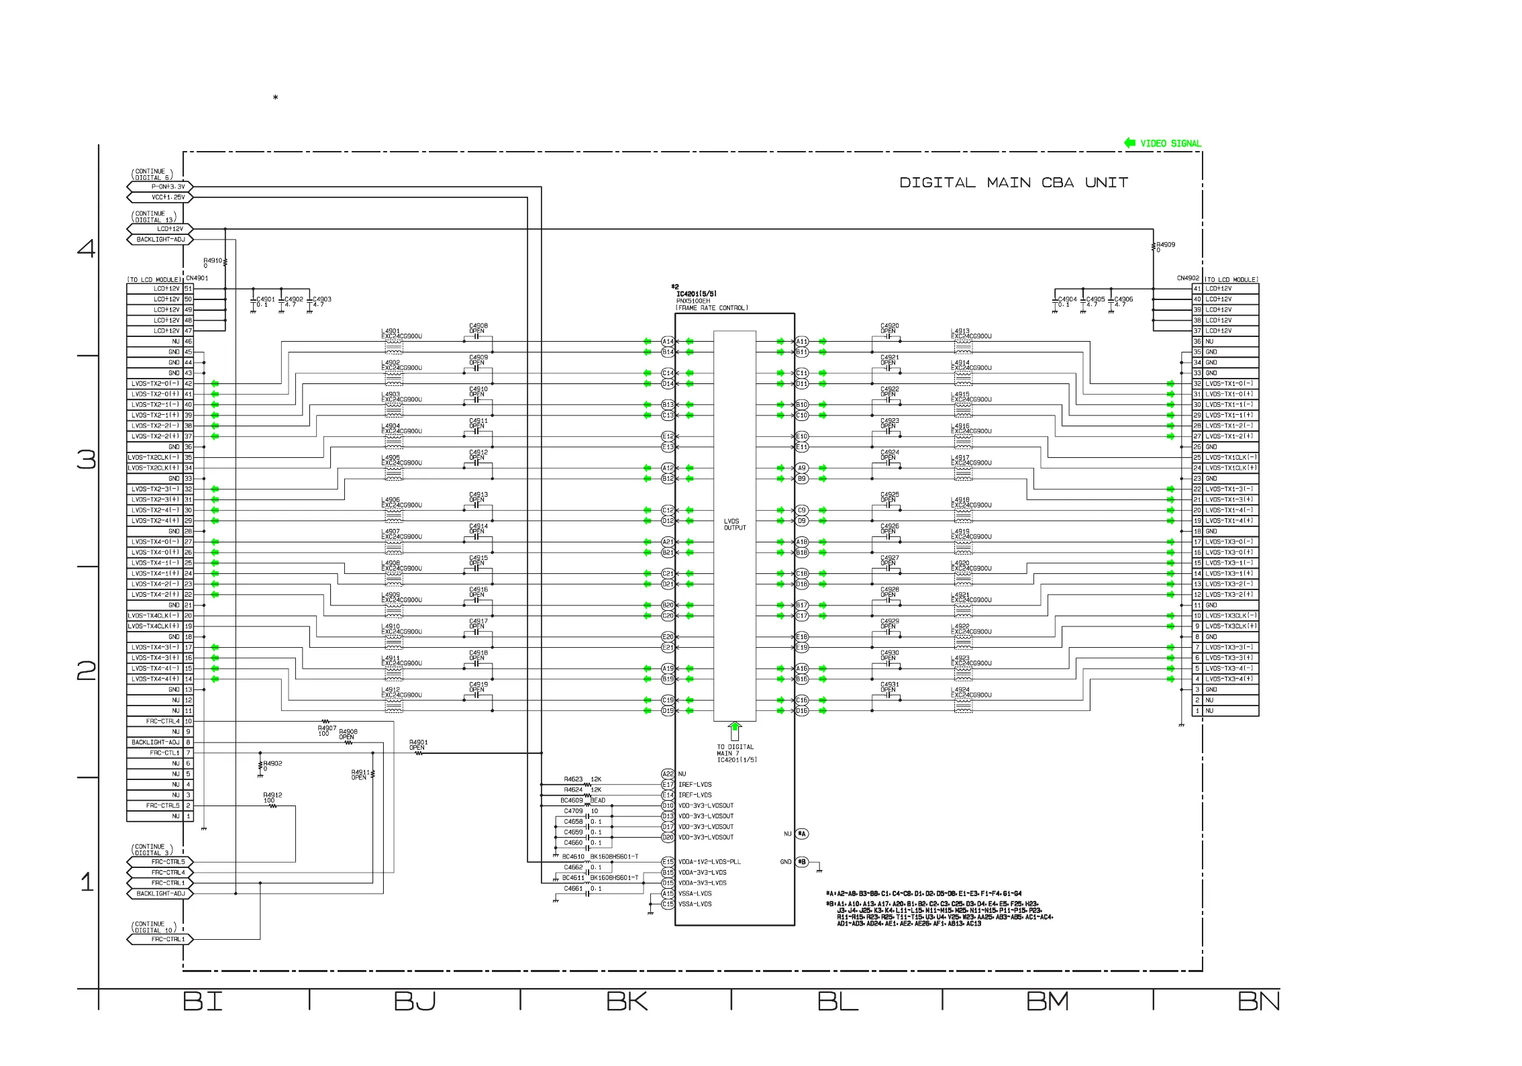Click the FRC-CTRL5 continue arrow for Digital 3
Image resolution: width=1522 pixels, height=1066 pixels.
coord(160,862)
